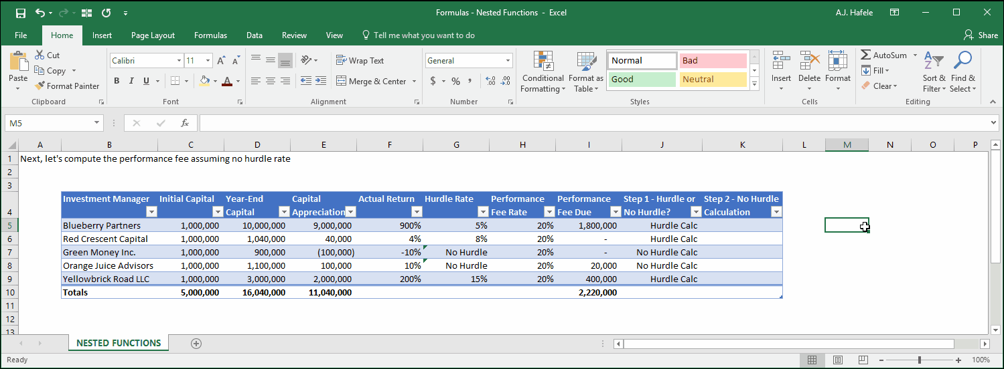The height and width of the screenshot is (369, 1004).
Task: Switch to the Formulas tab
Action: point(210,35)
